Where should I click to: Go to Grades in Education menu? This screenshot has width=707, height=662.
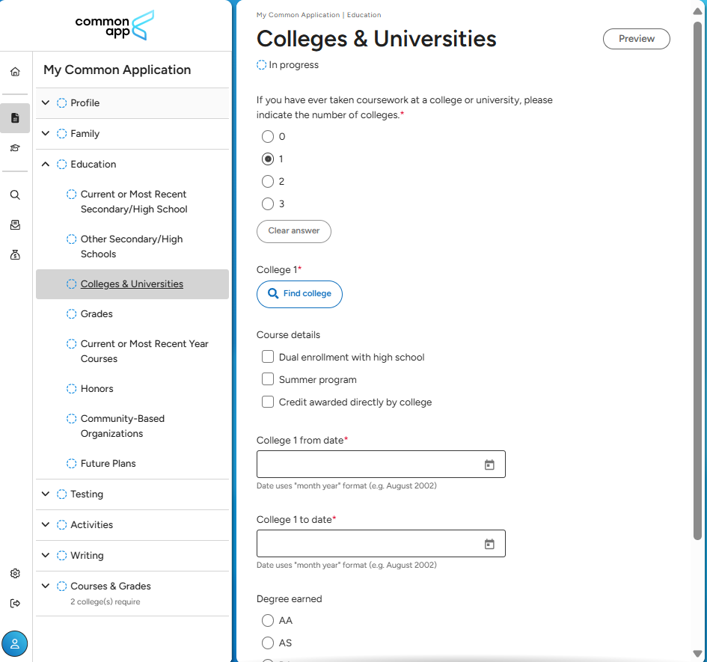[x=97, y=314]
